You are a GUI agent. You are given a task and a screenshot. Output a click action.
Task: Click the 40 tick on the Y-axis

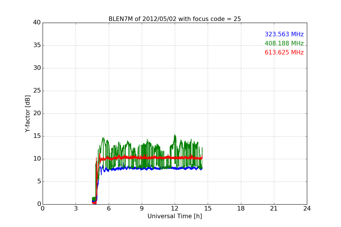[37, 23]
